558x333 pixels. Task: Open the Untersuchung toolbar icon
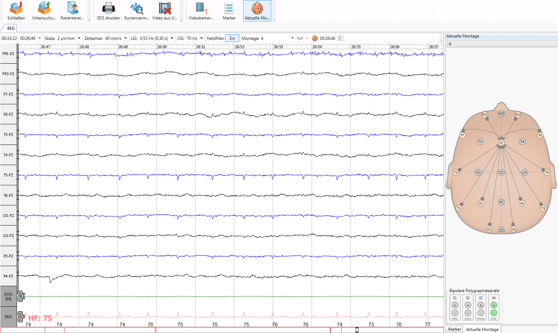(44, 11)
